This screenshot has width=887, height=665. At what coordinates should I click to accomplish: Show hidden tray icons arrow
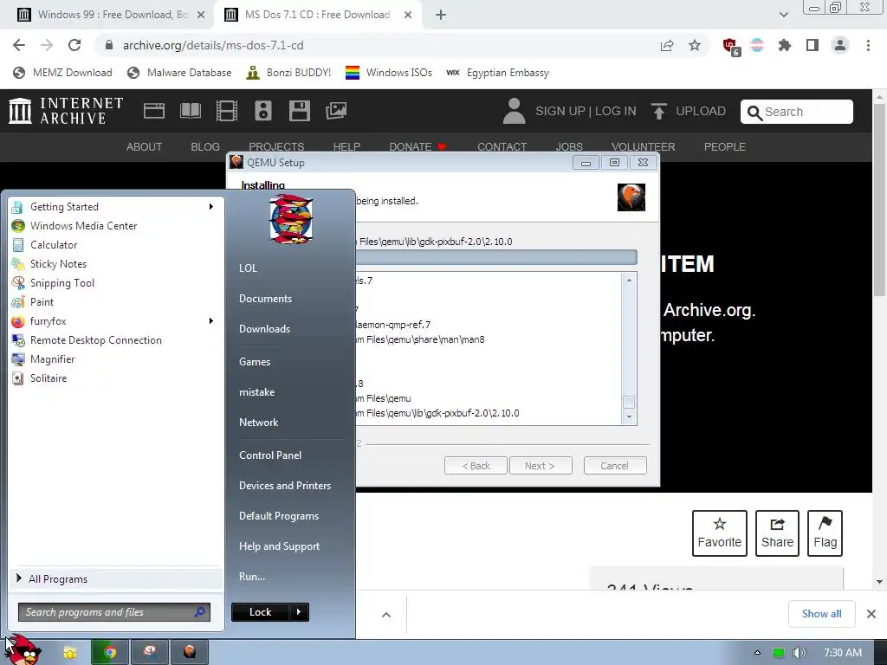(757, 653)
